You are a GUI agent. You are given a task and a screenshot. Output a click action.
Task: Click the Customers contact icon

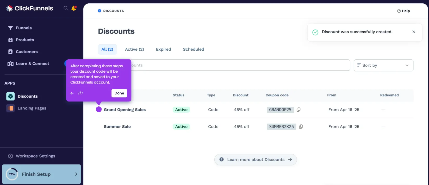[x=10, y=52]
